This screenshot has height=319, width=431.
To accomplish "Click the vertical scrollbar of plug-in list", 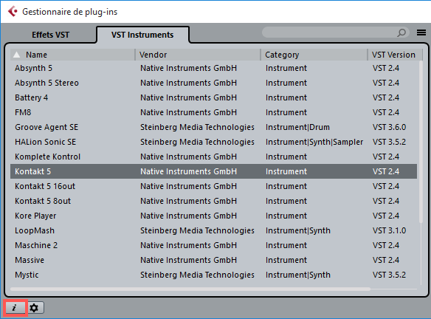I will click(421, 142).
